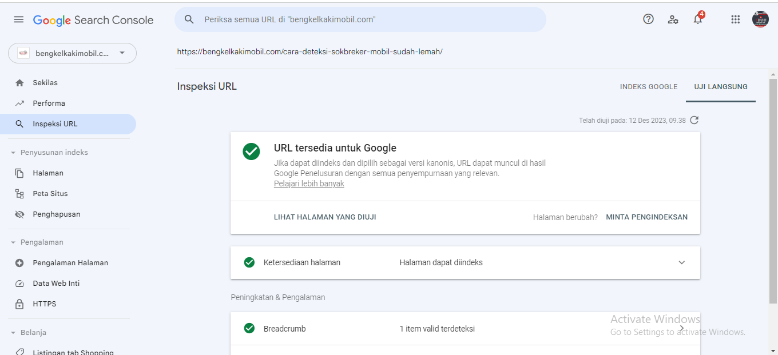778x355 pixels.
Task: Collapse the Penyusunan indeks section
Action: [13, 153]
